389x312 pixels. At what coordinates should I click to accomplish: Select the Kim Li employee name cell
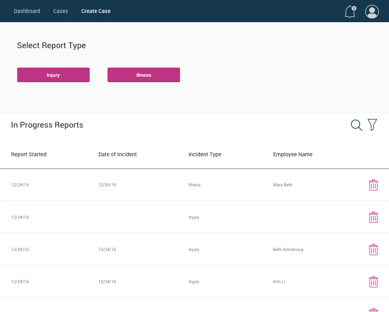tap(279, 282)
